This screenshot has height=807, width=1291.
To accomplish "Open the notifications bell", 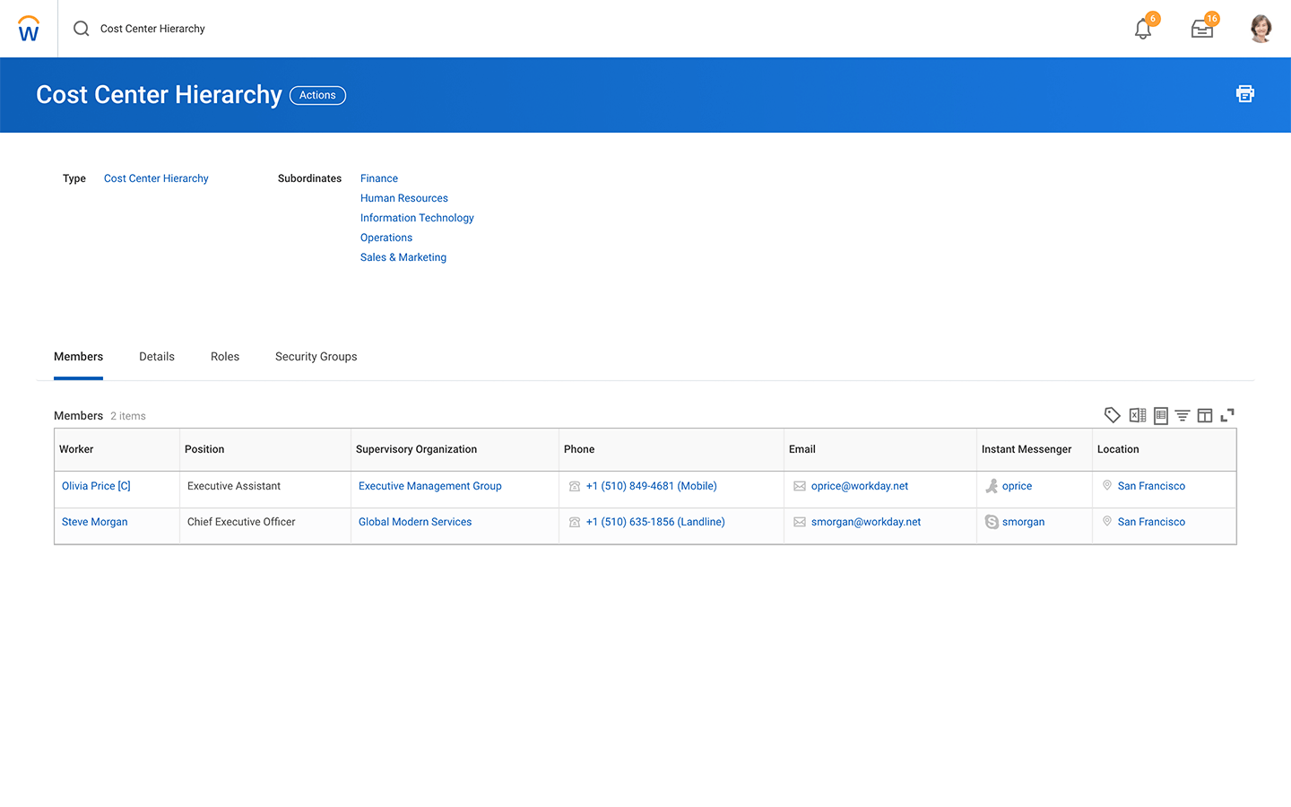I will [x=1143, y=29].
